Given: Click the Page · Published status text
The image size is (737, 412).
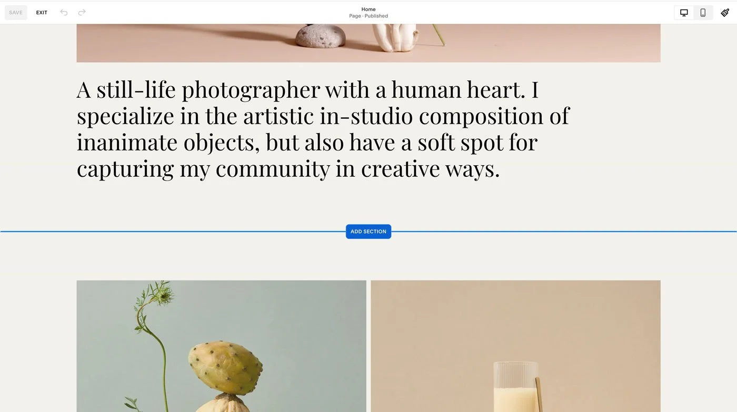Looking at the screenshot, I should click(368, 16).
